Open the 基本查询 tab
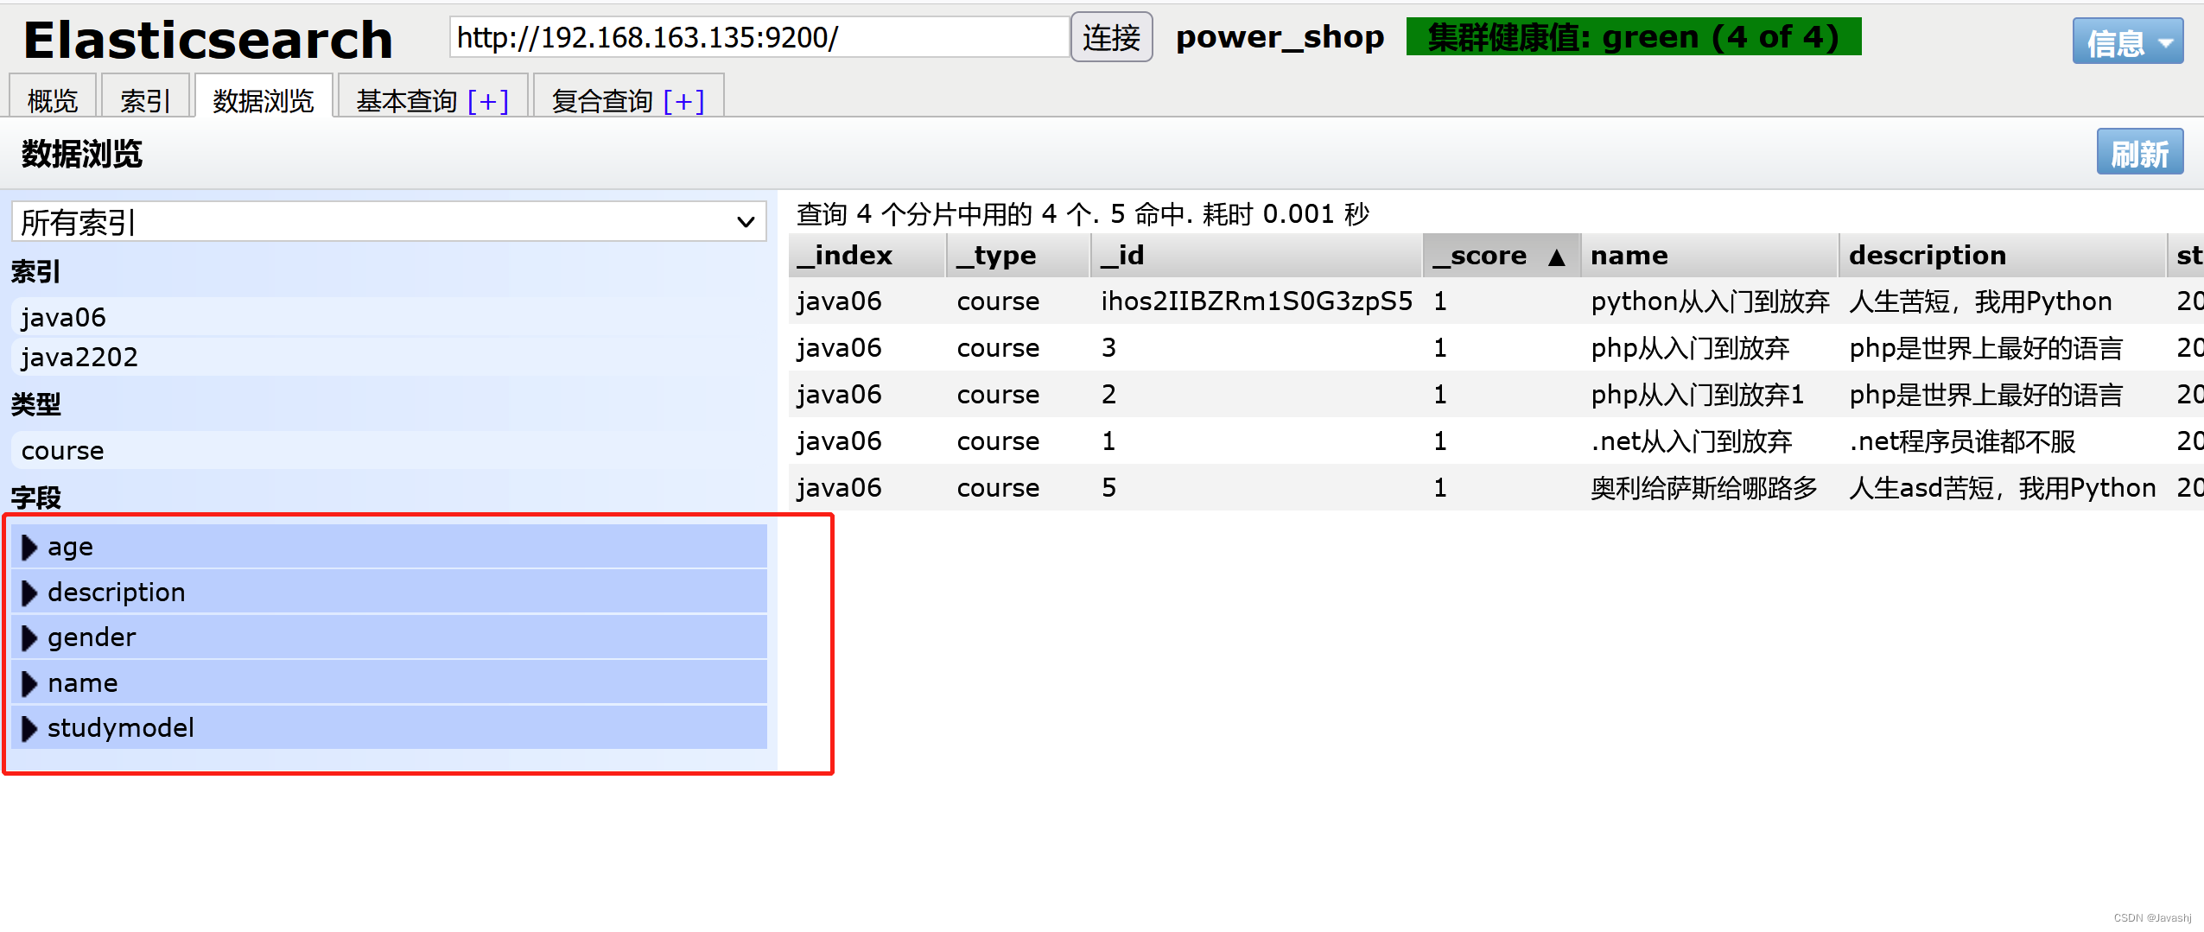Screen dimensions: 2204x932 point(406,101)
